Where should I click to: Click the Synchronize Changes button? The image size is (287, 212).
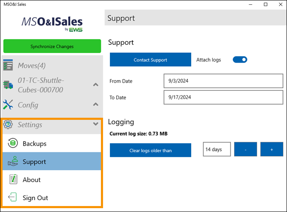tap(52, 46)
